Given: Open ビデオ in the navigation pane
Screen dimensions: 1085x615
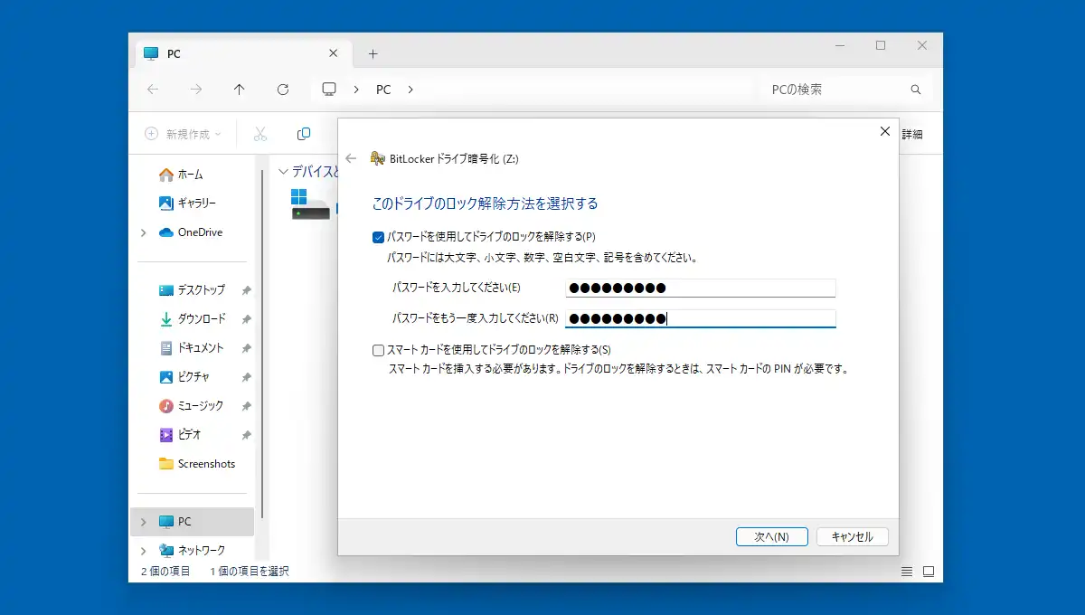Looking at the screenshot, I should coord(181,435).
